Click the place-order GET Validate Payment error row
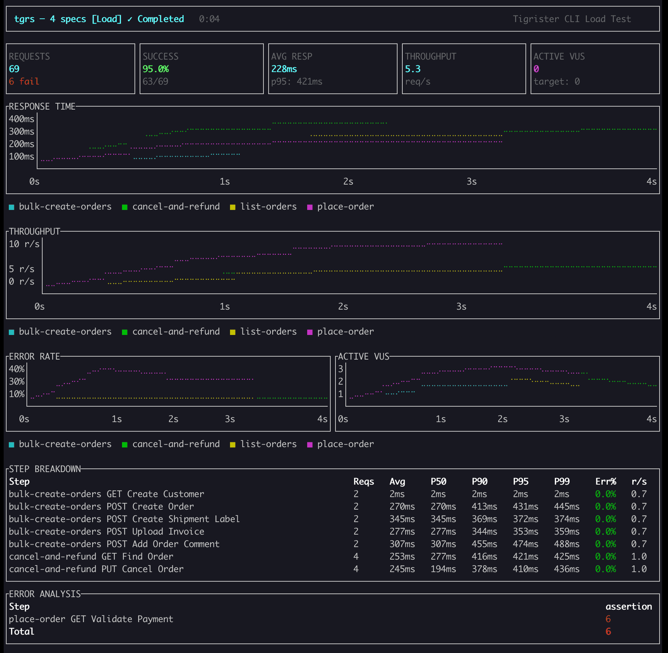Screen dimensions: 668x653 [x=91, y=619]
